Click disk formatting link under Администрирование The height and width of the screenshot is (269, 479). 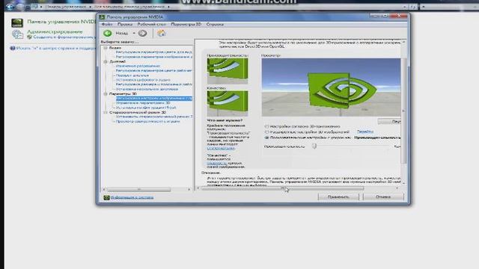[64, 37]
